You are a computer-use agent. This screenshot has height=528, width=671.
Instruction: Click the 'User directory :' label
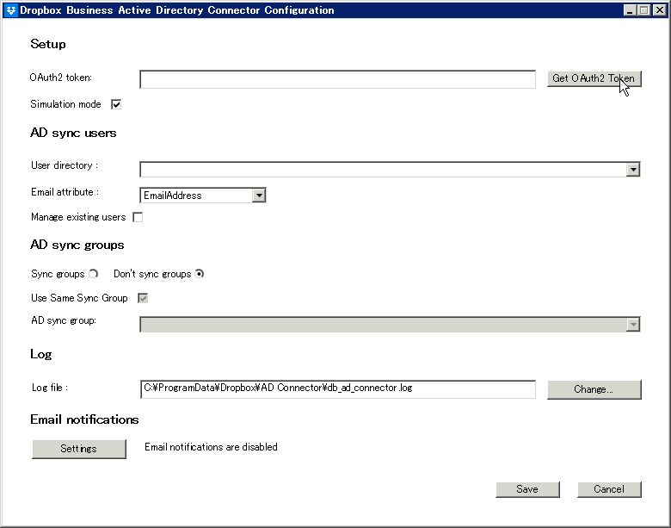(65, 165)
